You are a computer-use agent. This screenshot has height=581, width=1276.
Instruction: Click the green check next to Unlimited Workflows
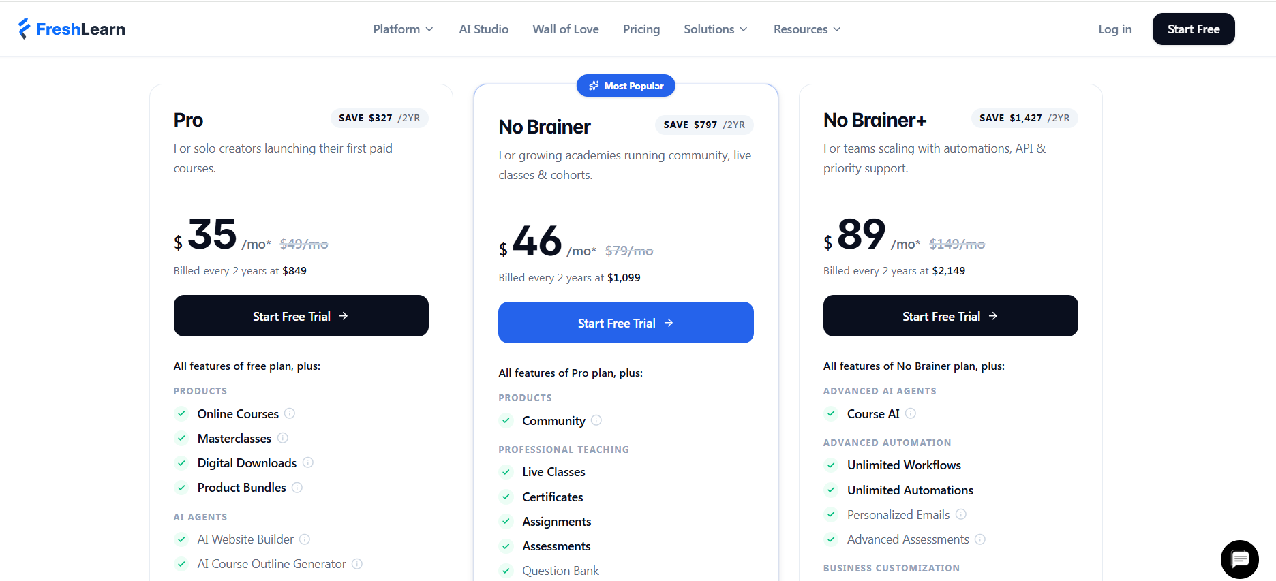click(x=831, y=465)
